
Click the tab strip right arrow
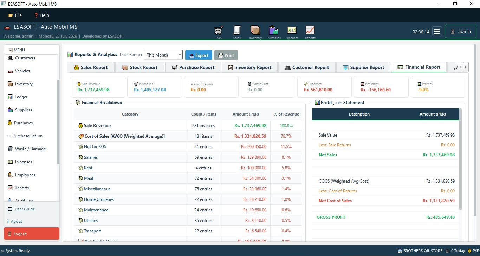click(x=466, y=67)
